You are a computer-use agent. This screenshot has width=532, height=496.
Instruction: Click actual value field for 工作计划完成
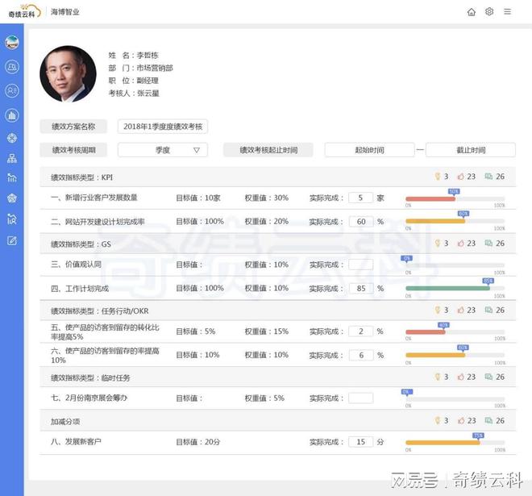360,289
